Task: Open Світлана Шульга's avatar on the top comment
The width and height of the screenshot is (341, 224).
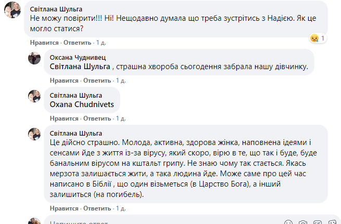Action: point(12,10)
